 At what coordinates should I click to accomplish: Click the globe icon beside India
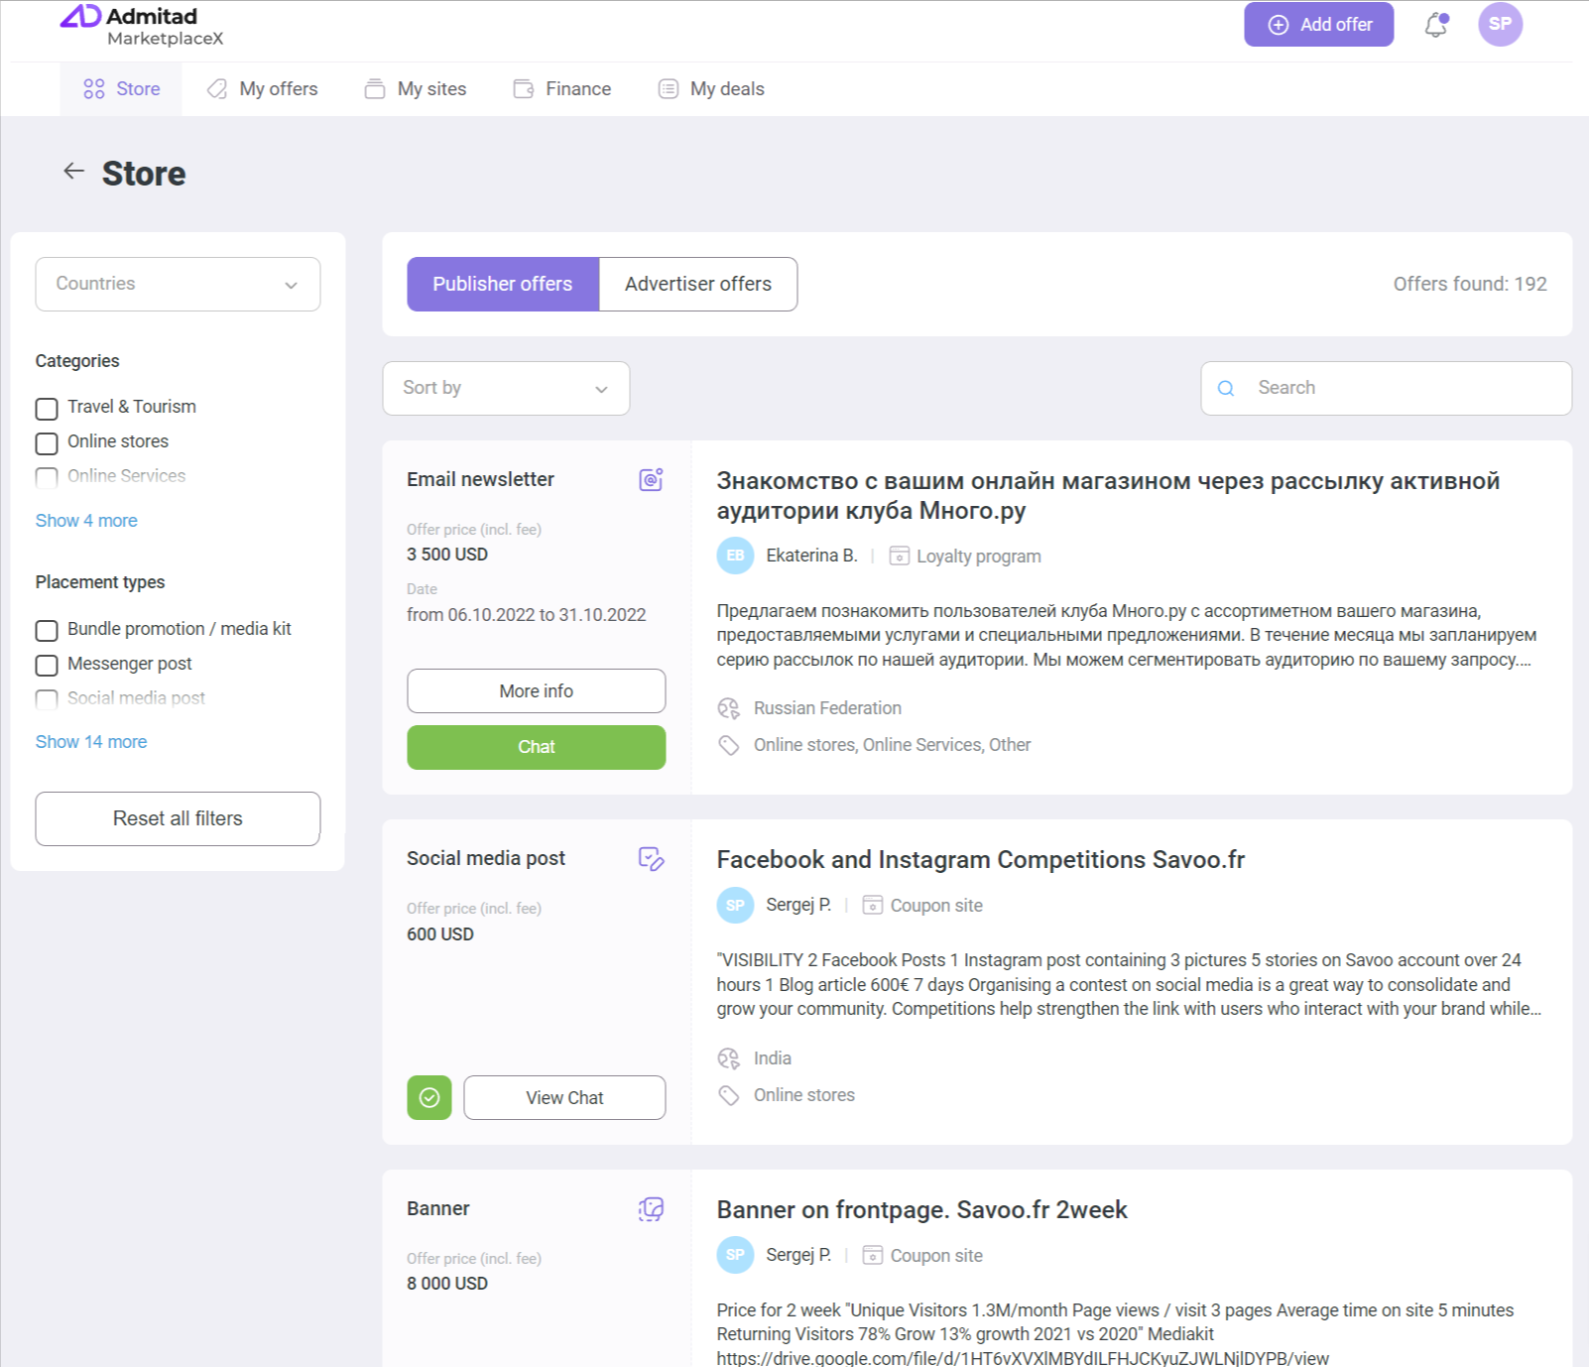(x=729, y=1058)
